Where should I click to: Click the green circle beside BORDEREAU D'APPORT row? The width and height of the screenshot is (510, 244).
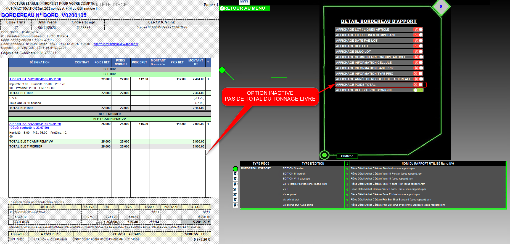coord(235,169)
